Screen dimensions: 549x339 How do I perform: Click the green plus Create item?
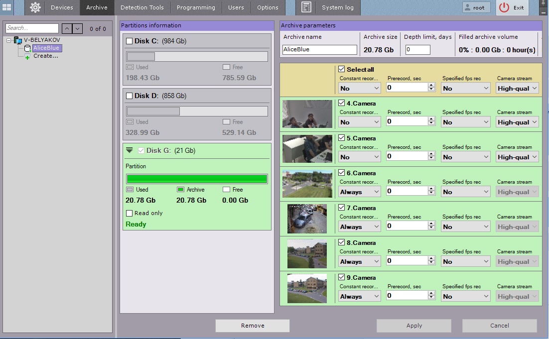coord(28,57)
